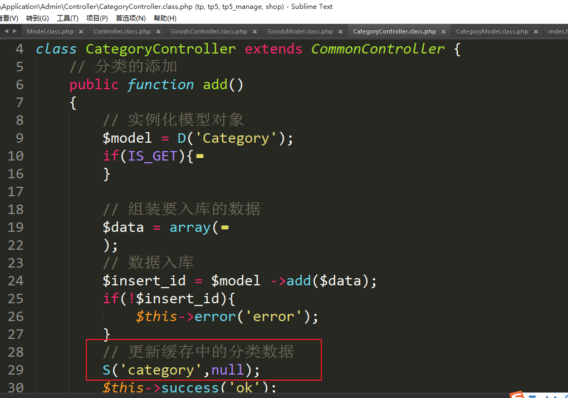Viewport: 568px width, 398px height.
Task: Close the CategoryModel.class.php tab
Action: pyautogui.click(x=536, y=32)
